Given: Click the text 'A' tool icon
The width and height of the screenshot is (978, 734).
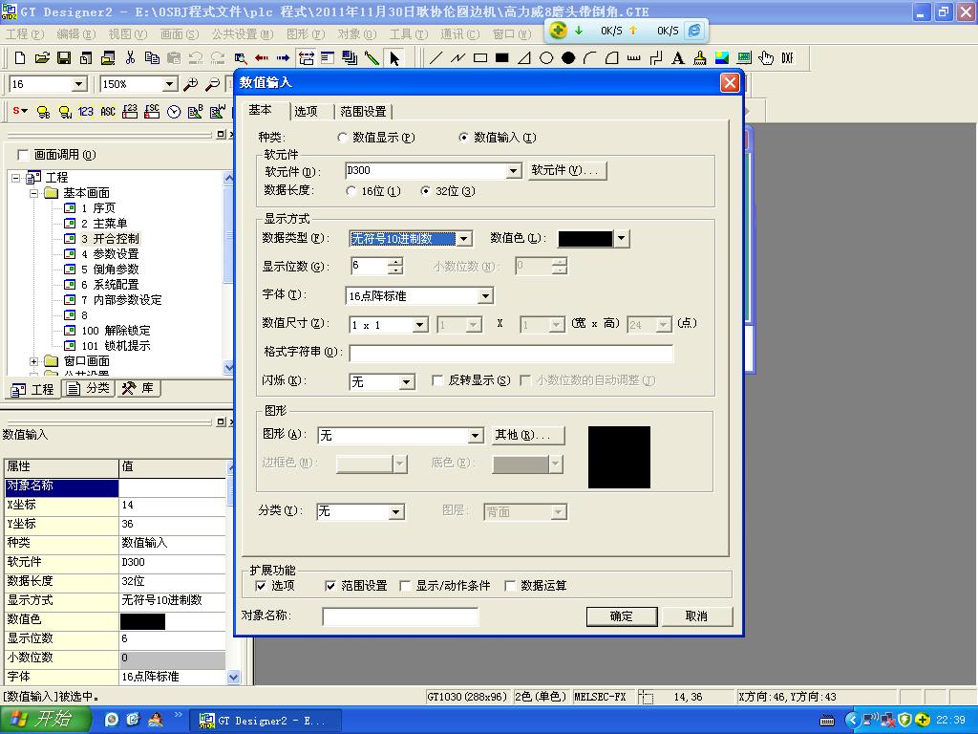Looking at the screenshot, I should pos(678,58).
